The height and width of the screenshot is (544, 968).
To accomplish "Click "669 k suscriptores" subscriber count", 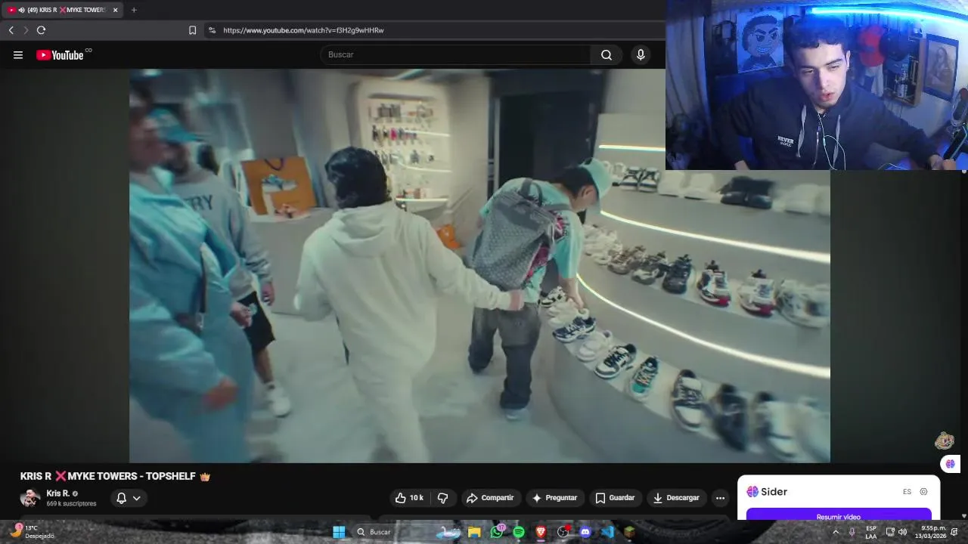I will click(71, 504).
